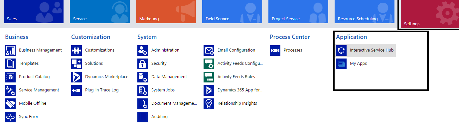The image size is (459, 127).
Task: Open the Sales tile
Action: click(x=34, y=12)
